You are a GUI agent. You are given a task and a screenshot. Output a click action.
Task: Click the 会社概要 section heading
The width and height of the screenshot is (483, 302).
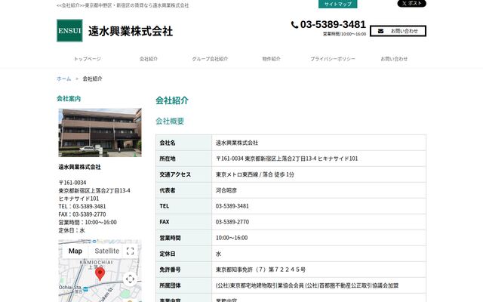tap(170, 121)
